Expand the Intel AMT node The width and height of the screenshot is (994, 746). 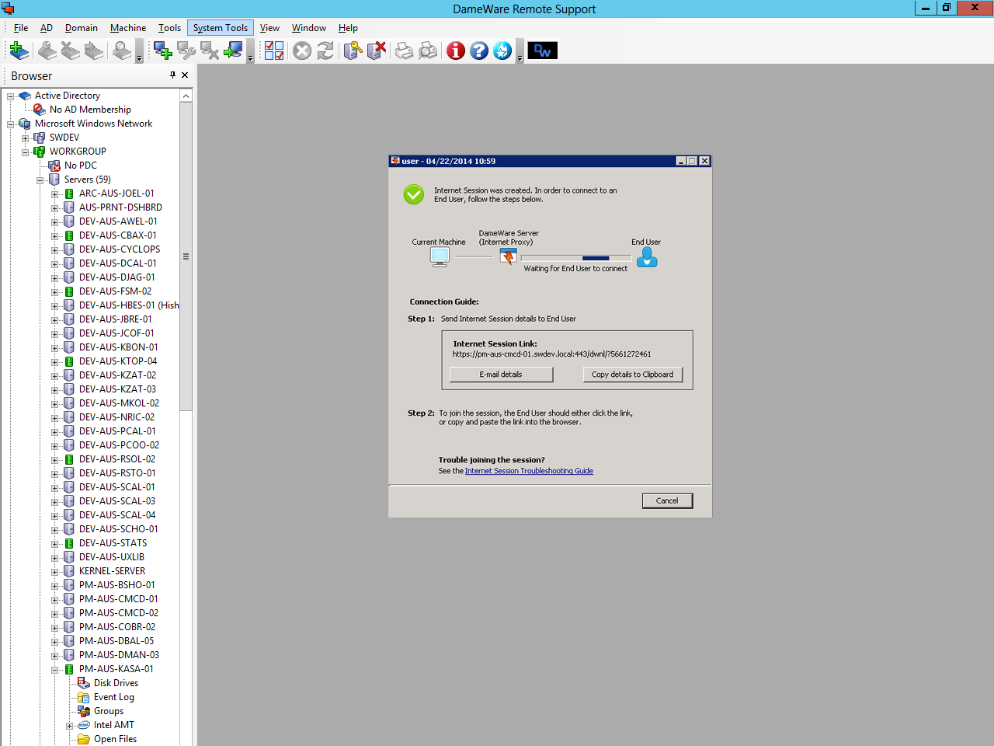[x=70, y=725]
